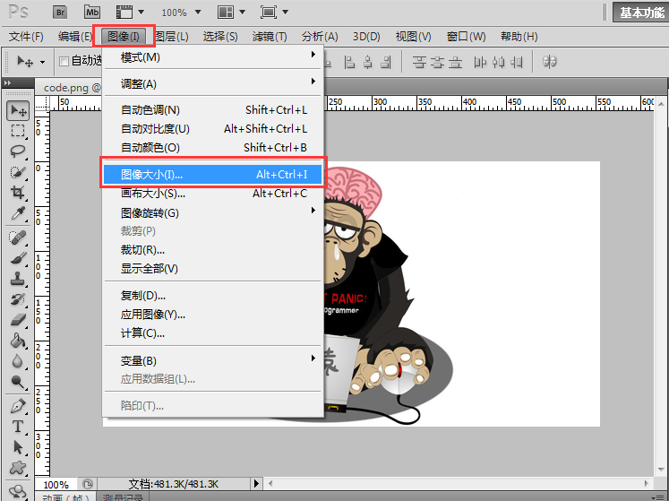669x501 pixels.
Task: Click the Auto-Align Layers icon in options bar
Action: click(549, 62)
